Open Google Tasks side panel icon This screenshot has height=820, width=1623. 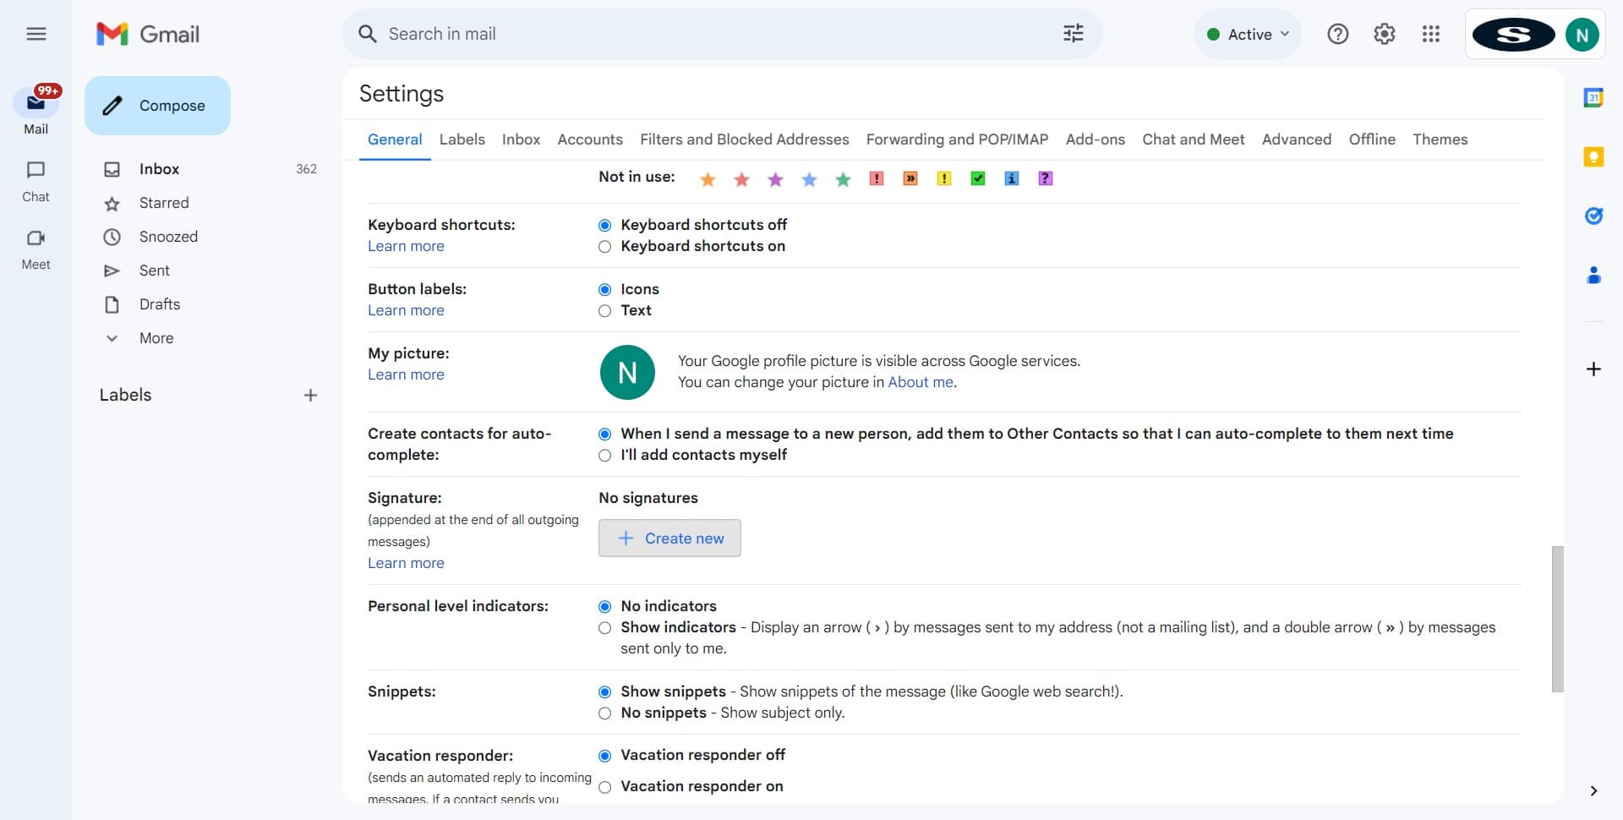[1593, 216]
